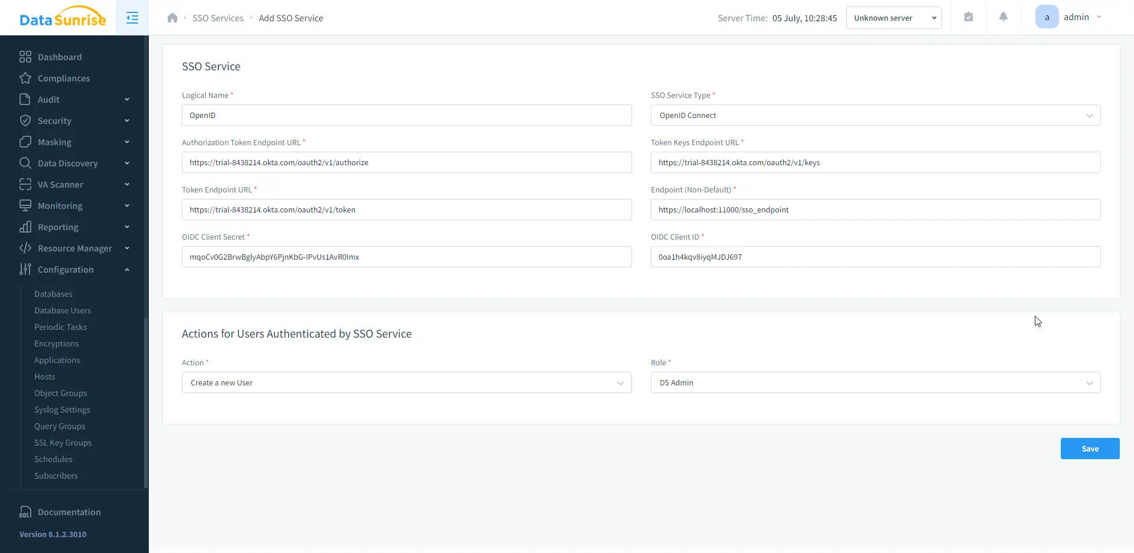This screenshot has width=1134, height=553.
Task: Click the task checklist icon in header
Action: [969, 17]
